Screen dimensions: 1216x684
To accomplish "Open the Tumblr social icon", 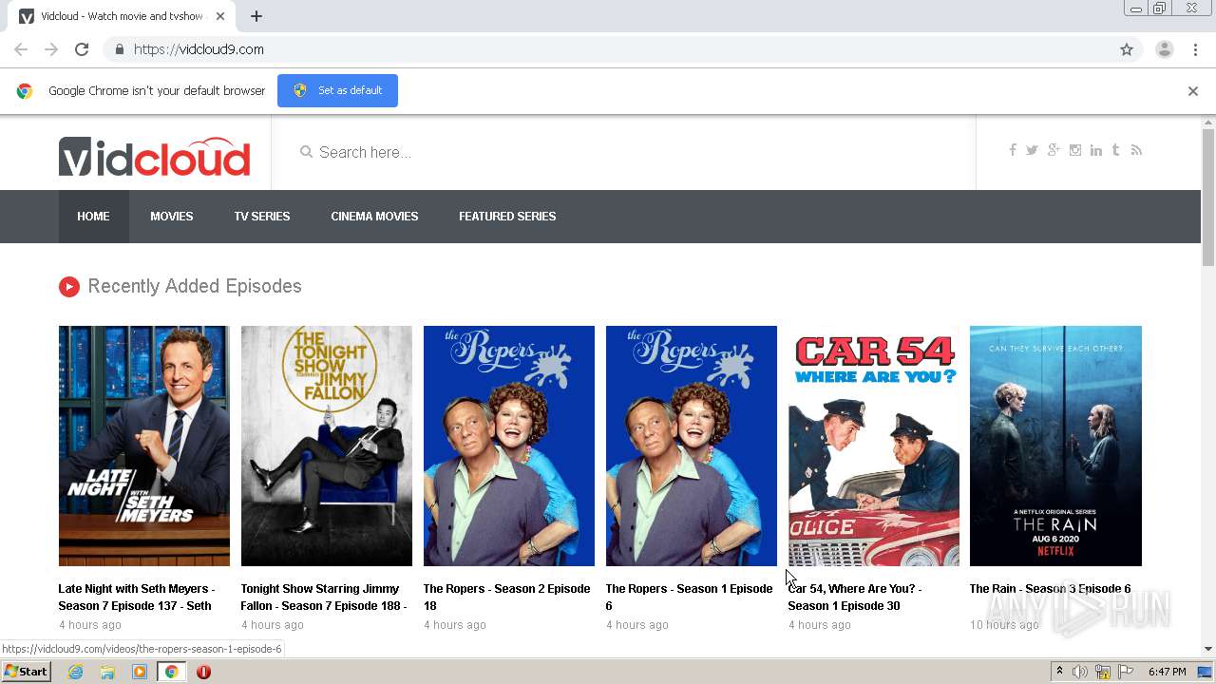I will point(1115,150).
